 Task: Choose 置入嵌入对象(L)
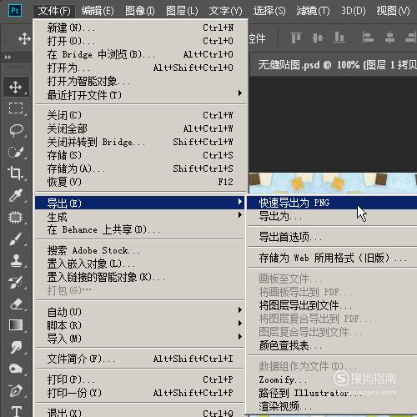point(141,264)
